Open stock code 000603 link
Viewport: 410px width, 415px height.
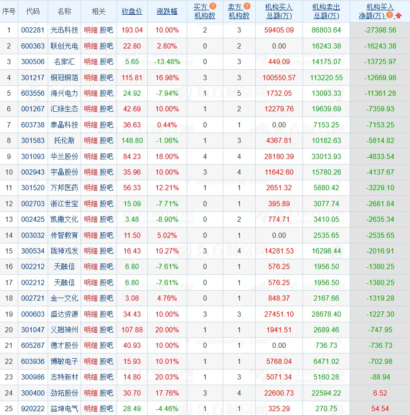[33, 314]
